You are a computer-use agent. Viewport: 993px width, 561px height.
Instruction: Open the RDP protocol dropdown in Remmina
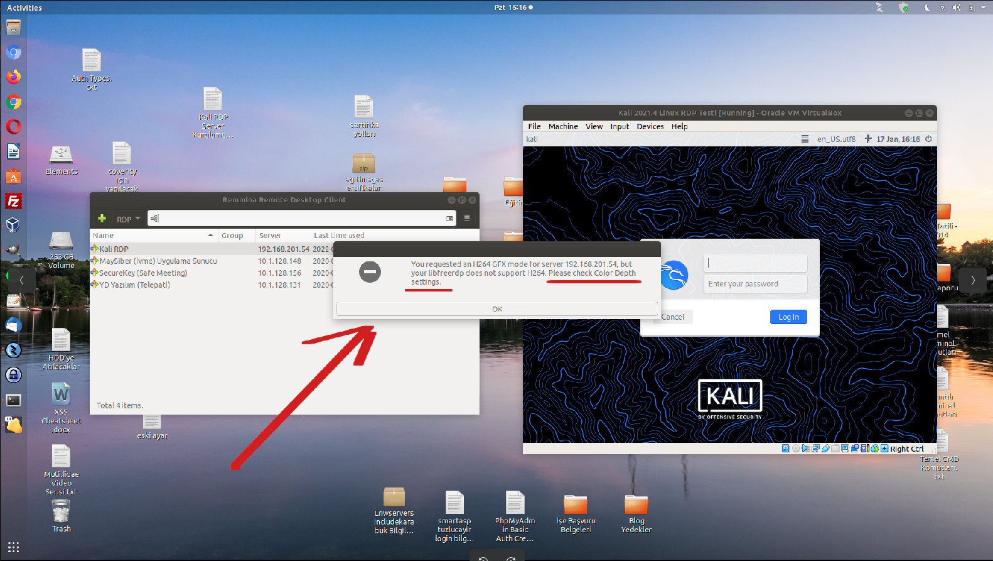pos(128,219)
